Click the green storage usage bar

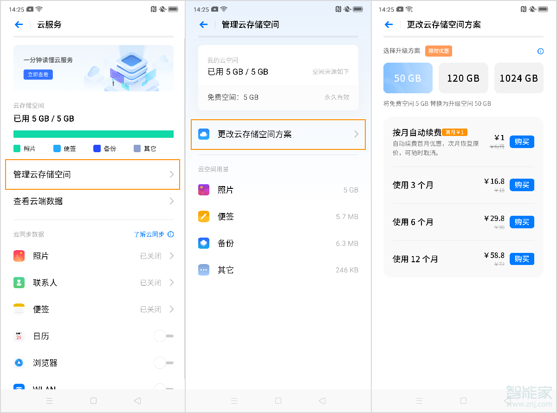click(93, 134)
